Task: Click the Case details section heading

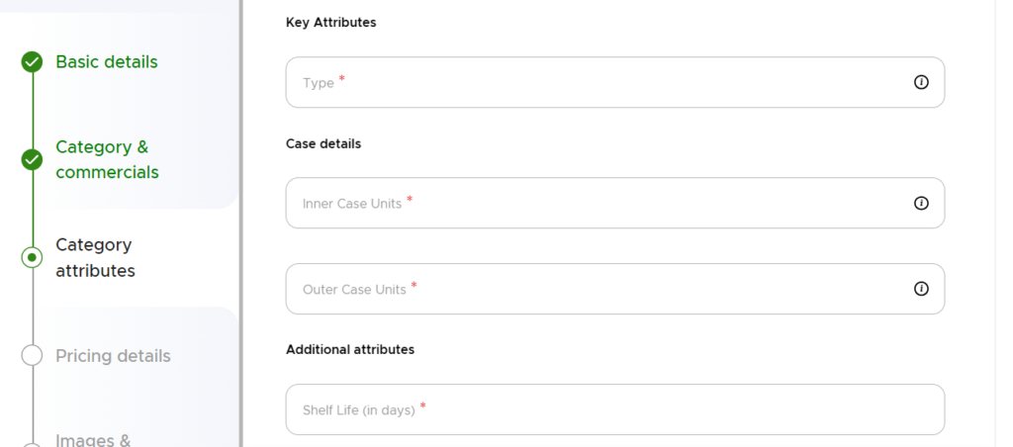Action: tap(323, 143)
